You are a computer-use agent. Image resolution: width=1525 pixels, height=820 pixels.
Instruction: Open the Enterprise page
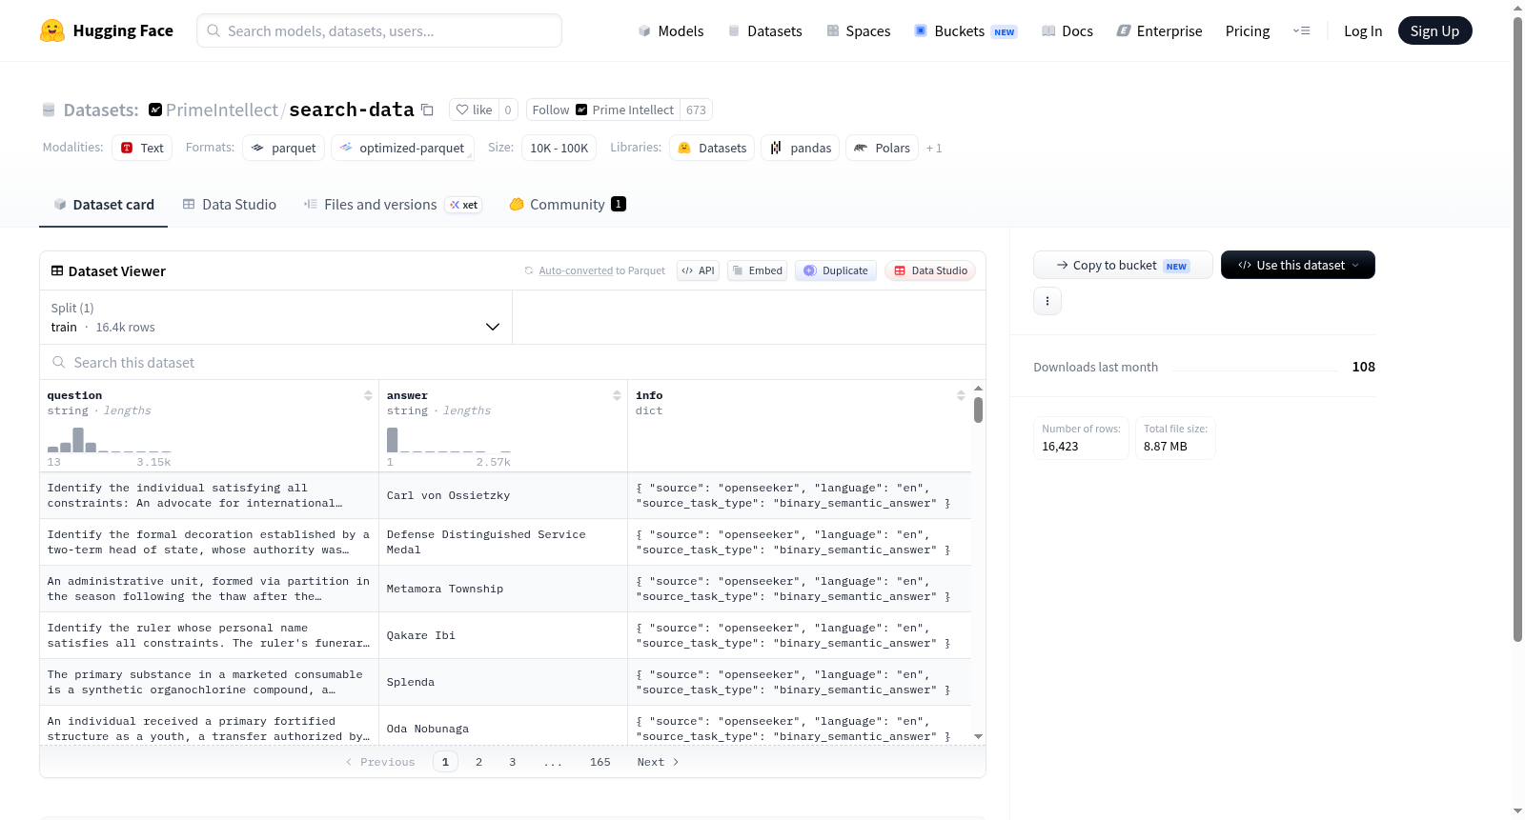(x=1159, y=30)
